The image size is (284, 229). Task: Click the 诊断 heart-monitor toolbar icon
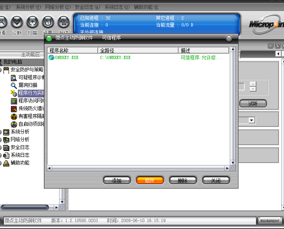coord(17,23)
